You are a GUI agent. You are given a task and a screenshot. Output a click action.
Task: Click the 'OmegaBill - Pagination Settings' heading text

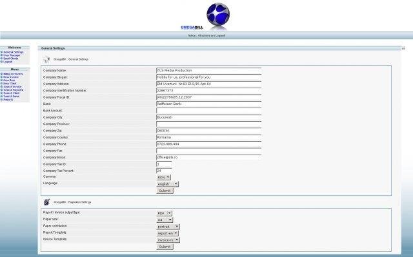point(72,202)
